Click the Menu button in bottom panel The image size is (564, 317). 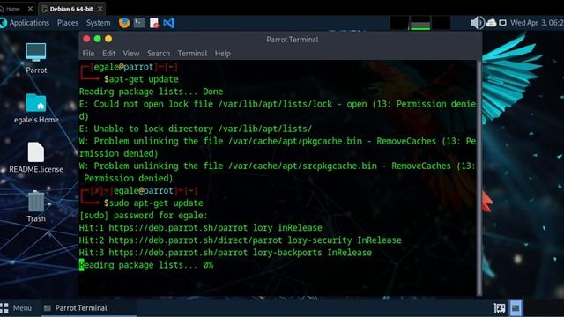[x=18, y=308]
